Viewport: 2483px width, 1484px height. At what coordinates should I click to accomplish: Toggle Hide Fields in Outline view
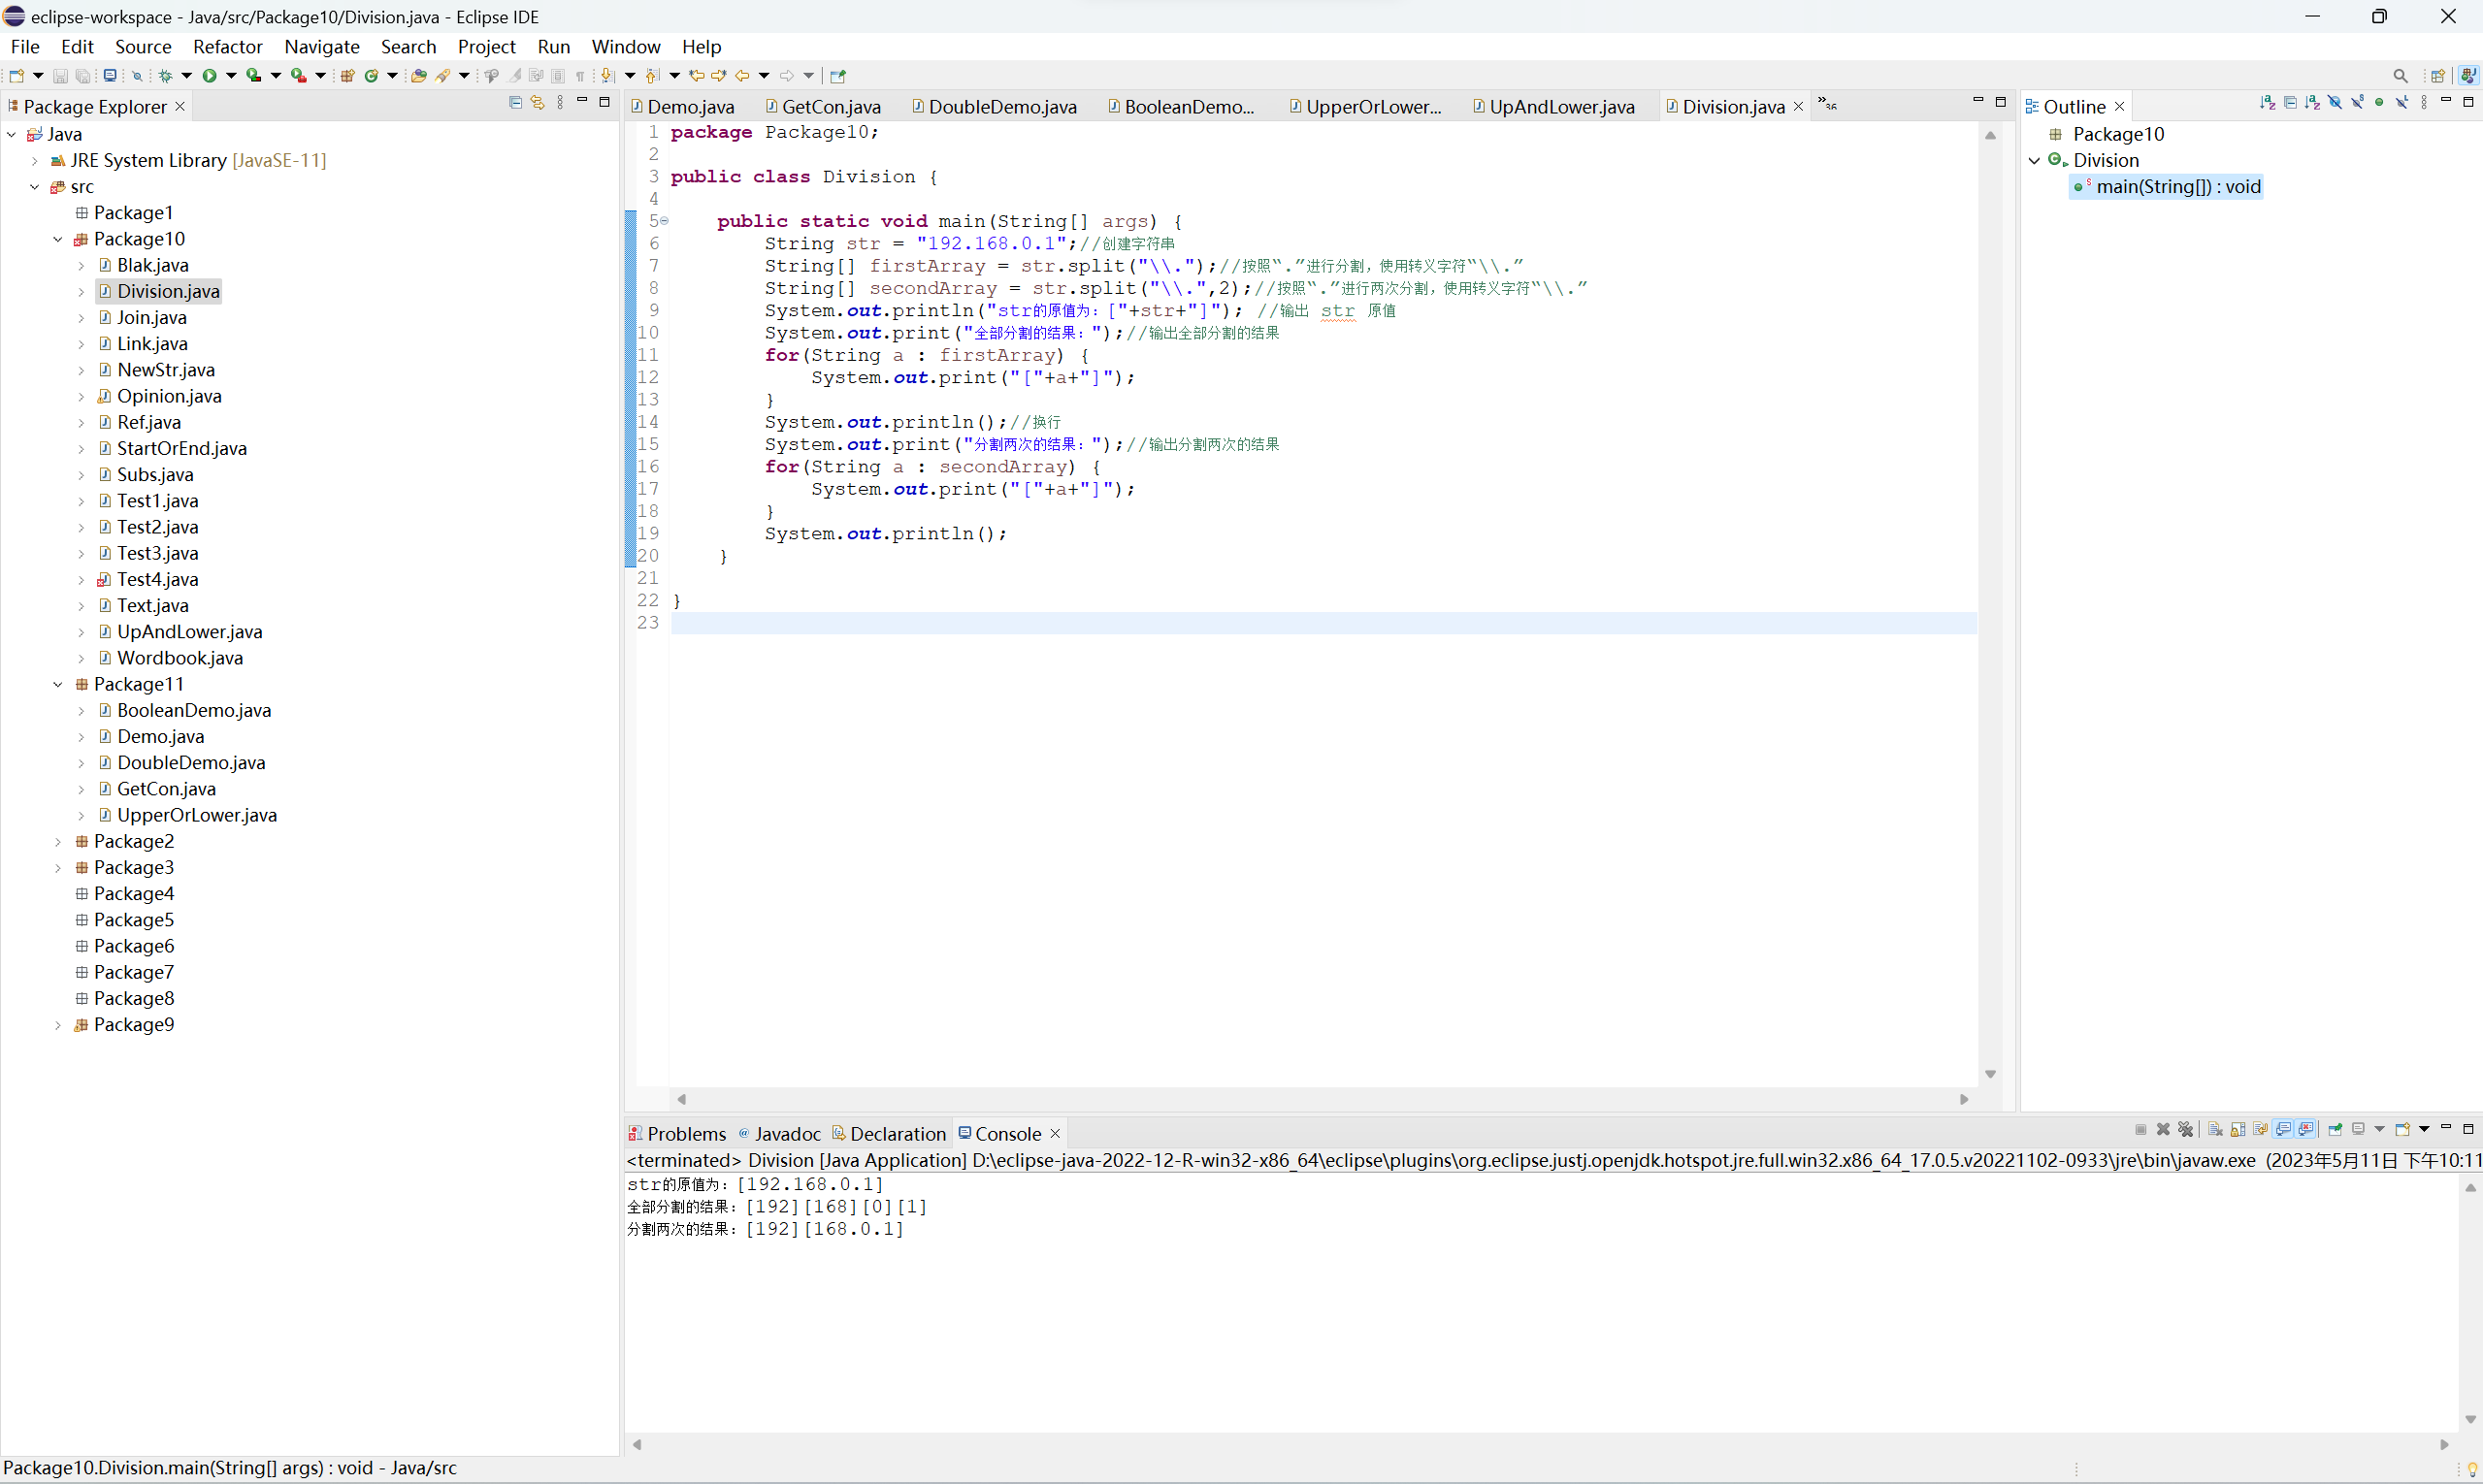[x=2336, y=102]
